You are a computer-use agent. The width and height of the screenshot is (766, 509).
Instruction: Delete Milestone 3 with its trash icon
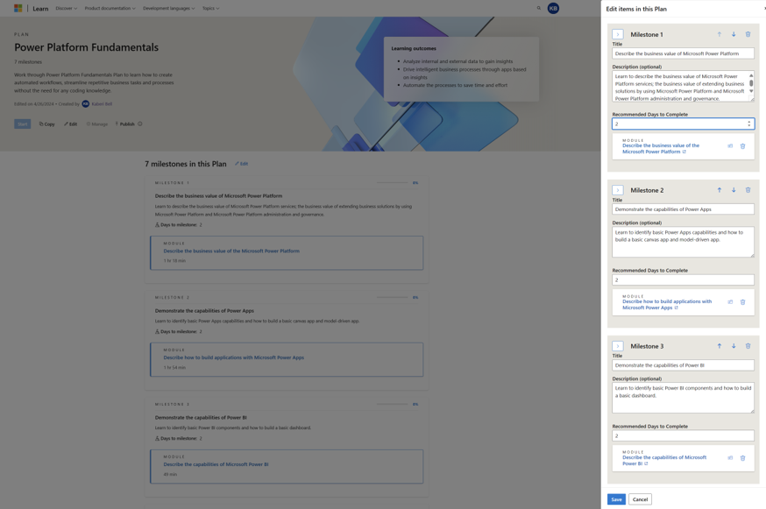point(748,345)
